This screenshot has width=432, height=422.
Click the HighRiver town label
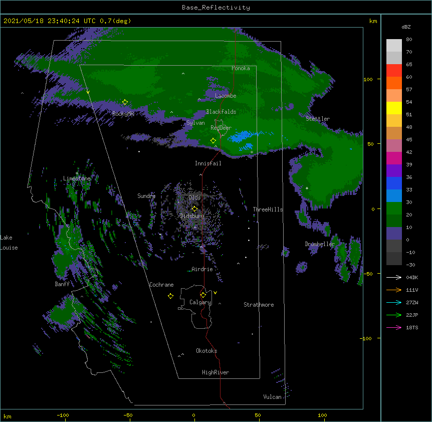coord(215,372)
